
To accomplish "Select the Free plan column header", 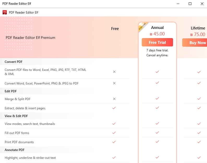I will click(115, 29).
